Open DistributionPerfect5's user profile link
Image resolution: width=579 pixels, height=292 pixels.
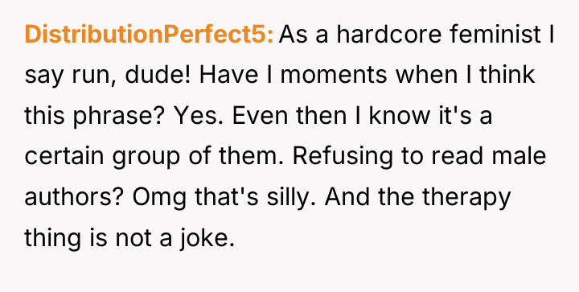[150, 35]
